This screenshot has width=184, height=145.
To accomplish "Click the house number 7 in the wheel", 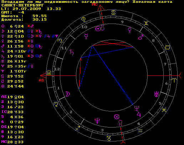I will [x=165, y=64].
